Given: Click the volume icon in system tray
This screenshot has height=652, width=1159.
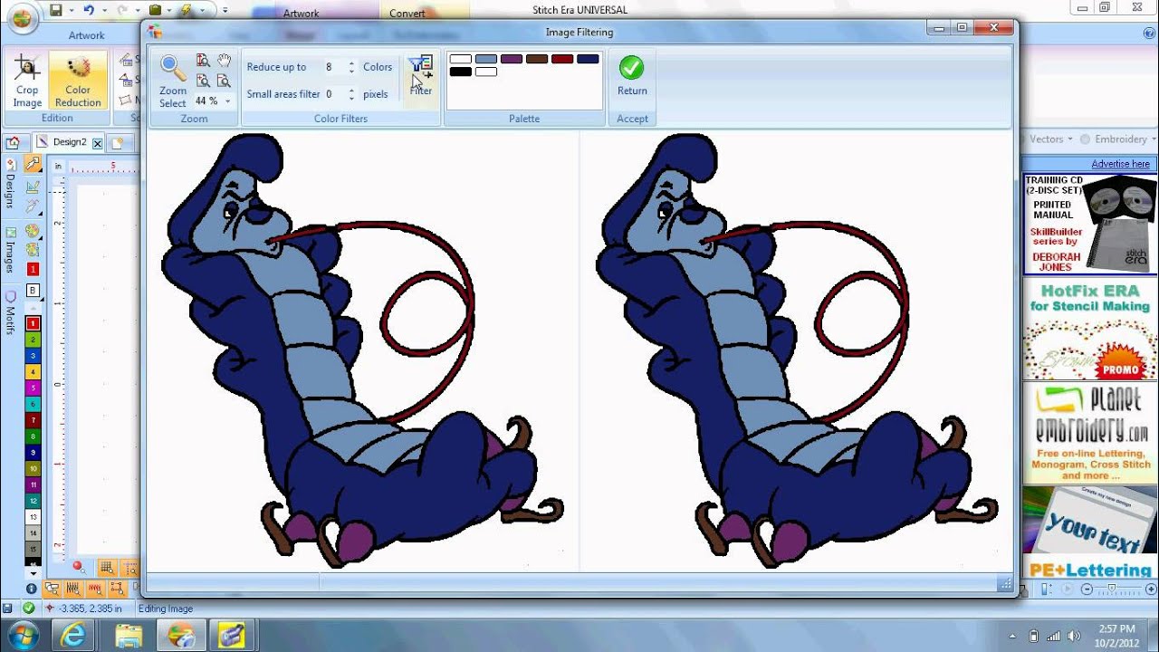Looking at the screenshot, I should pyautogui.click(x=1074, y=635).
